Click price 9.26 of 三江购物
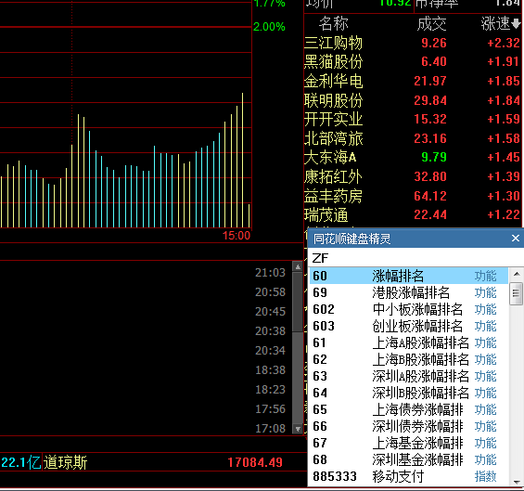 434,43
